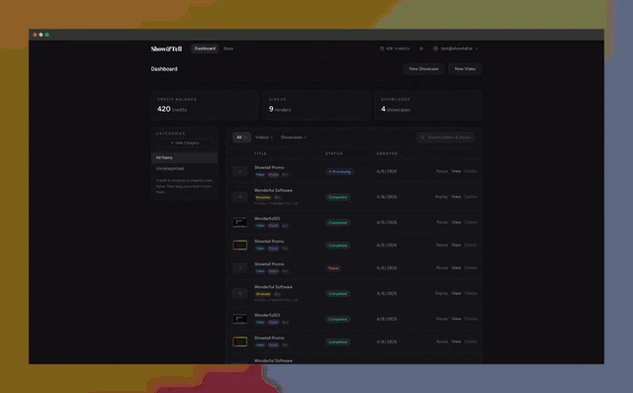Click the credits coin icon in header
This screenshot has width=633, height=393.
pos(382,49)
